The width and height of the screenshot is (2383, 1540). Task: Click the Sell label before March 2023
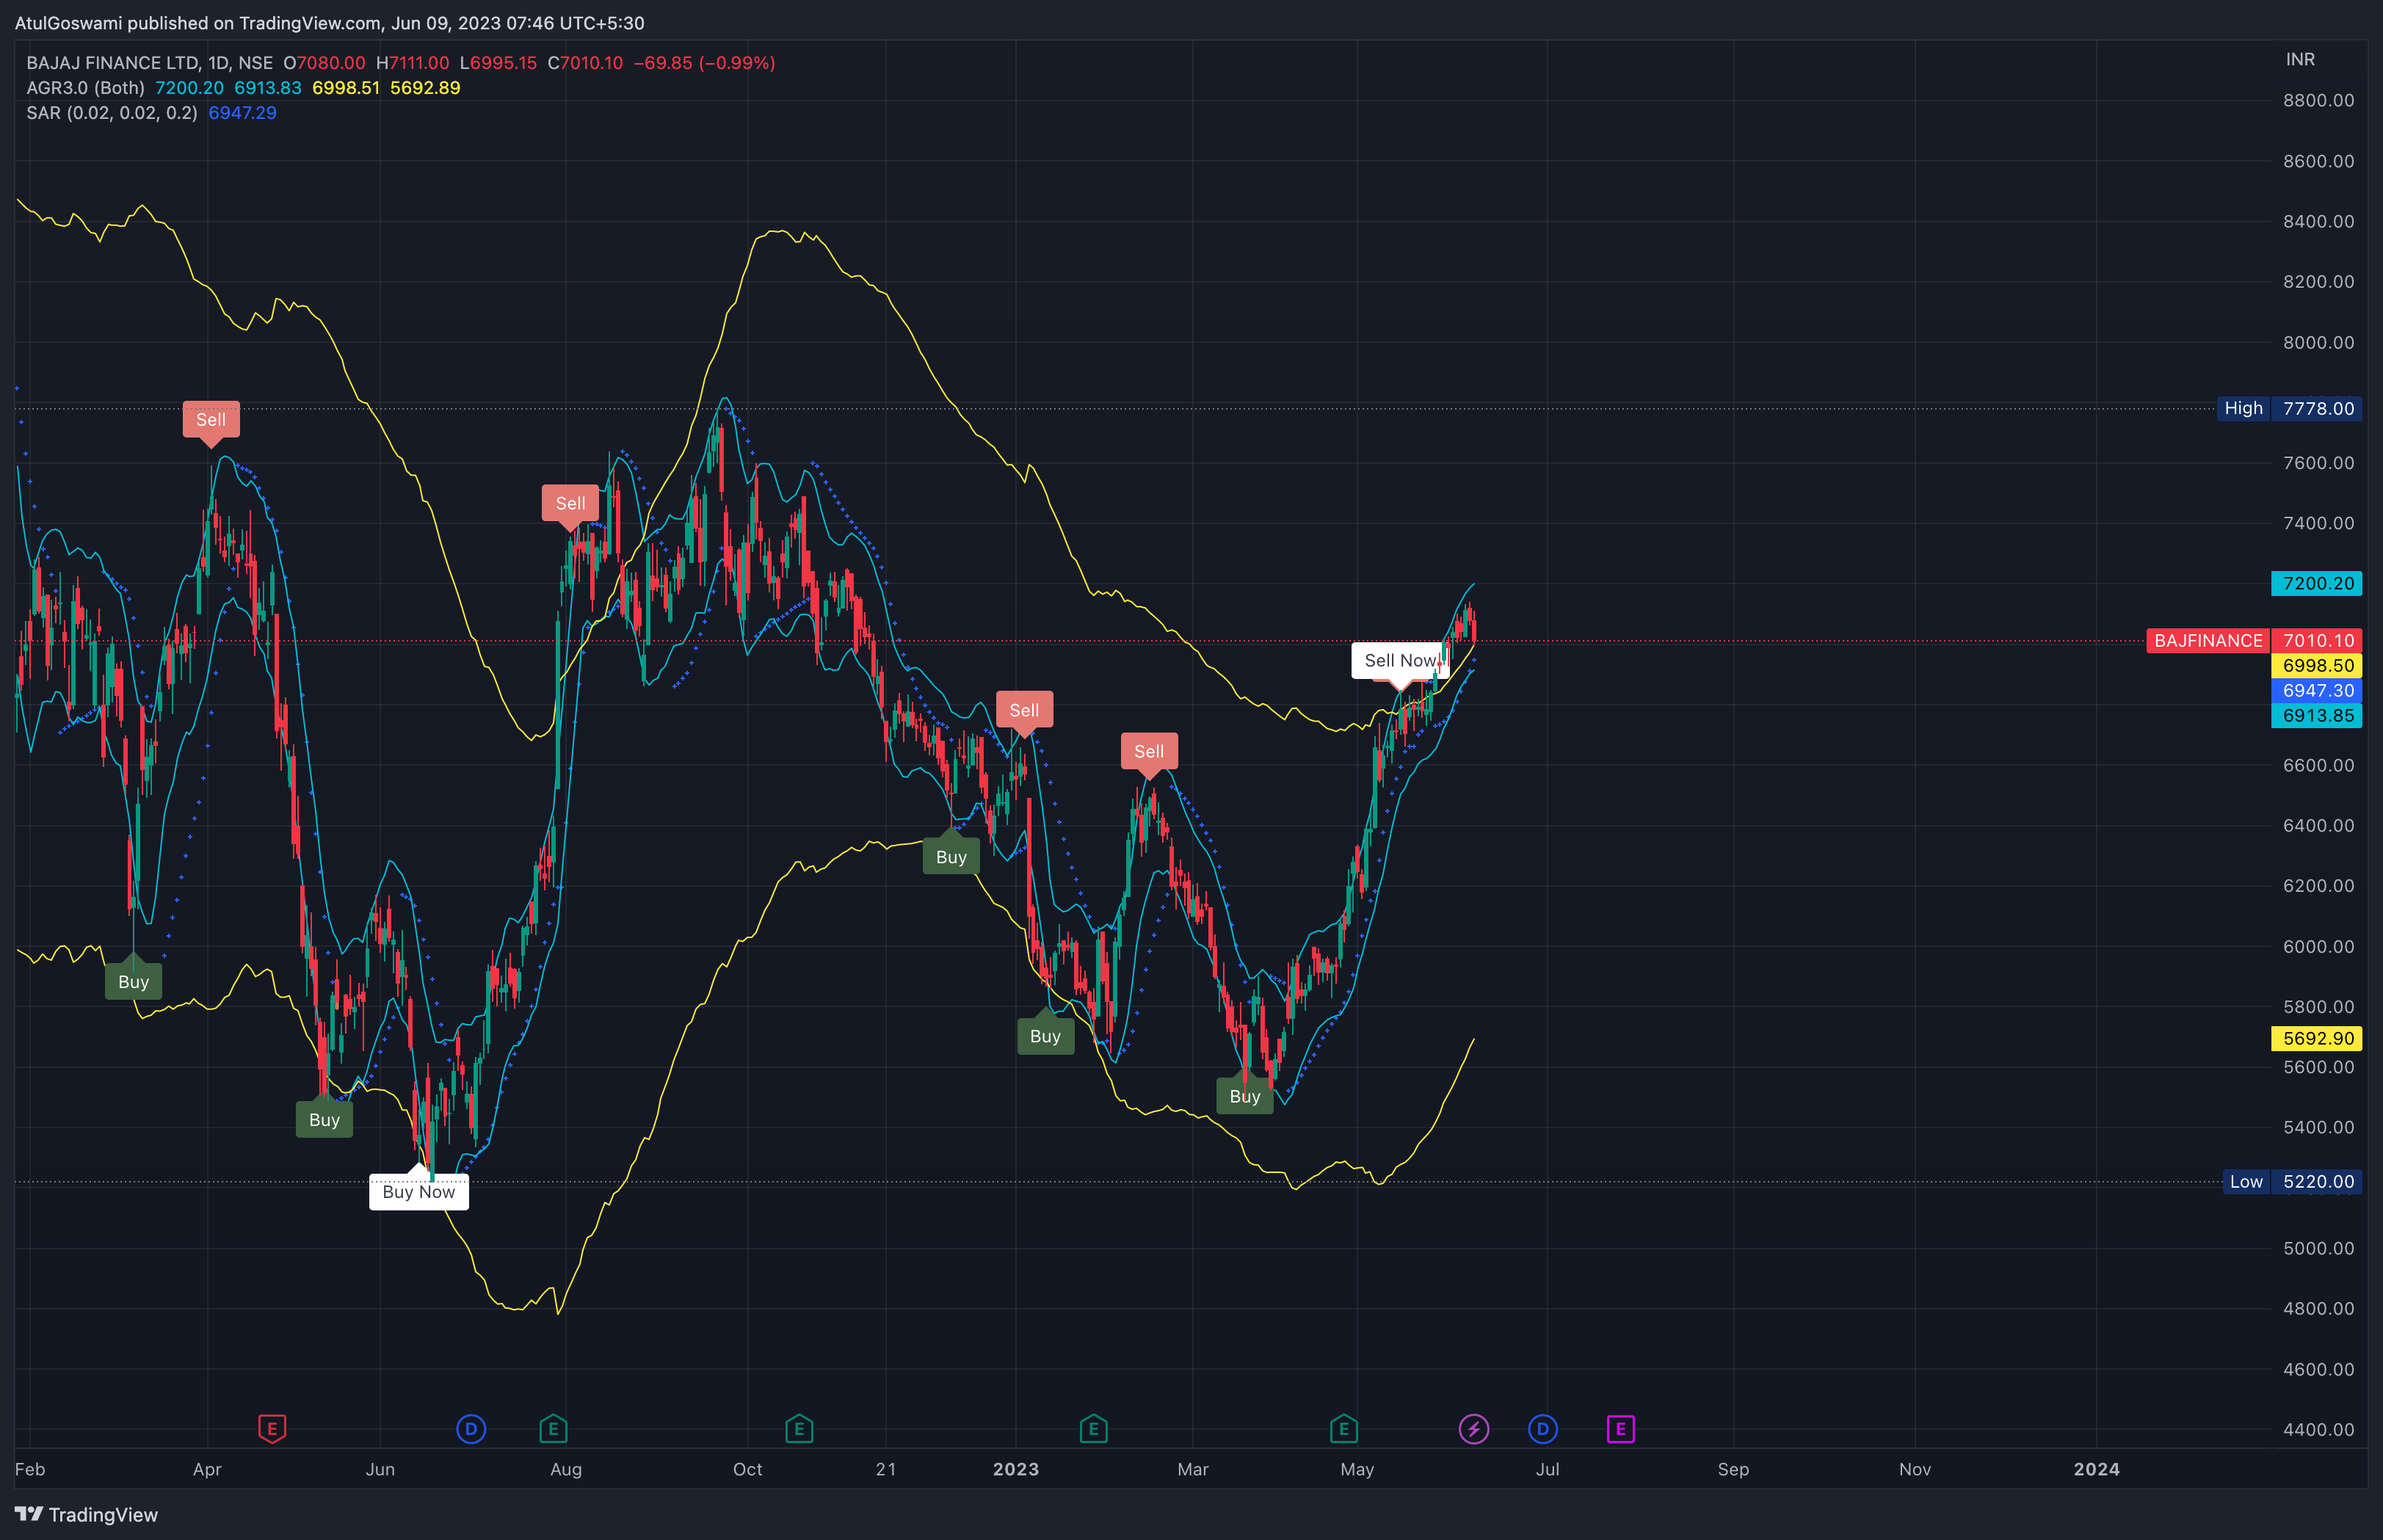[1149, 752]
